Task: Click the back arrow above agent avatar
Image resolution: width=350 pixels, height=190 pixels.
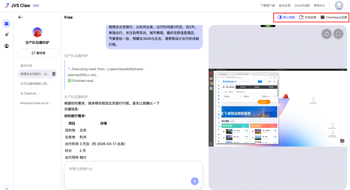Action: point(20,17)
